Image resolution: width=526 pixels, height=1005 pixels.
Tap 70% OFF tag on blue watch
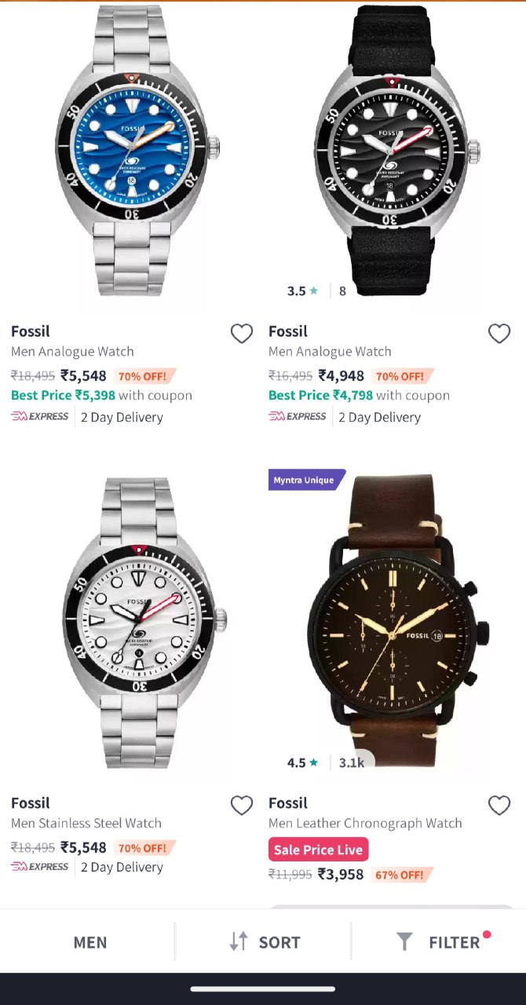click(x=144, y=375)
